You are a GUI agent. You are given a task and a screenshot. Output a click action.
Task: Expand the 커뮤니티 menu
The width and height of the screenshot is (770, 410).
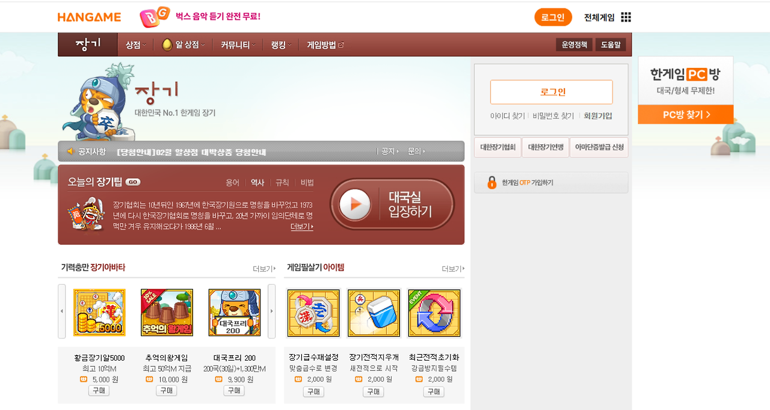[x=238, y=44]
